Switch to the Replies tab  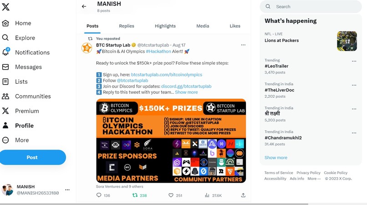click(x=127, y=26)
